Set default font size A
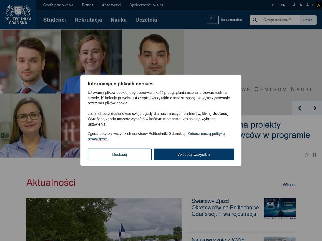This screenshot has width=322, height=241. [x=294, y=5]
